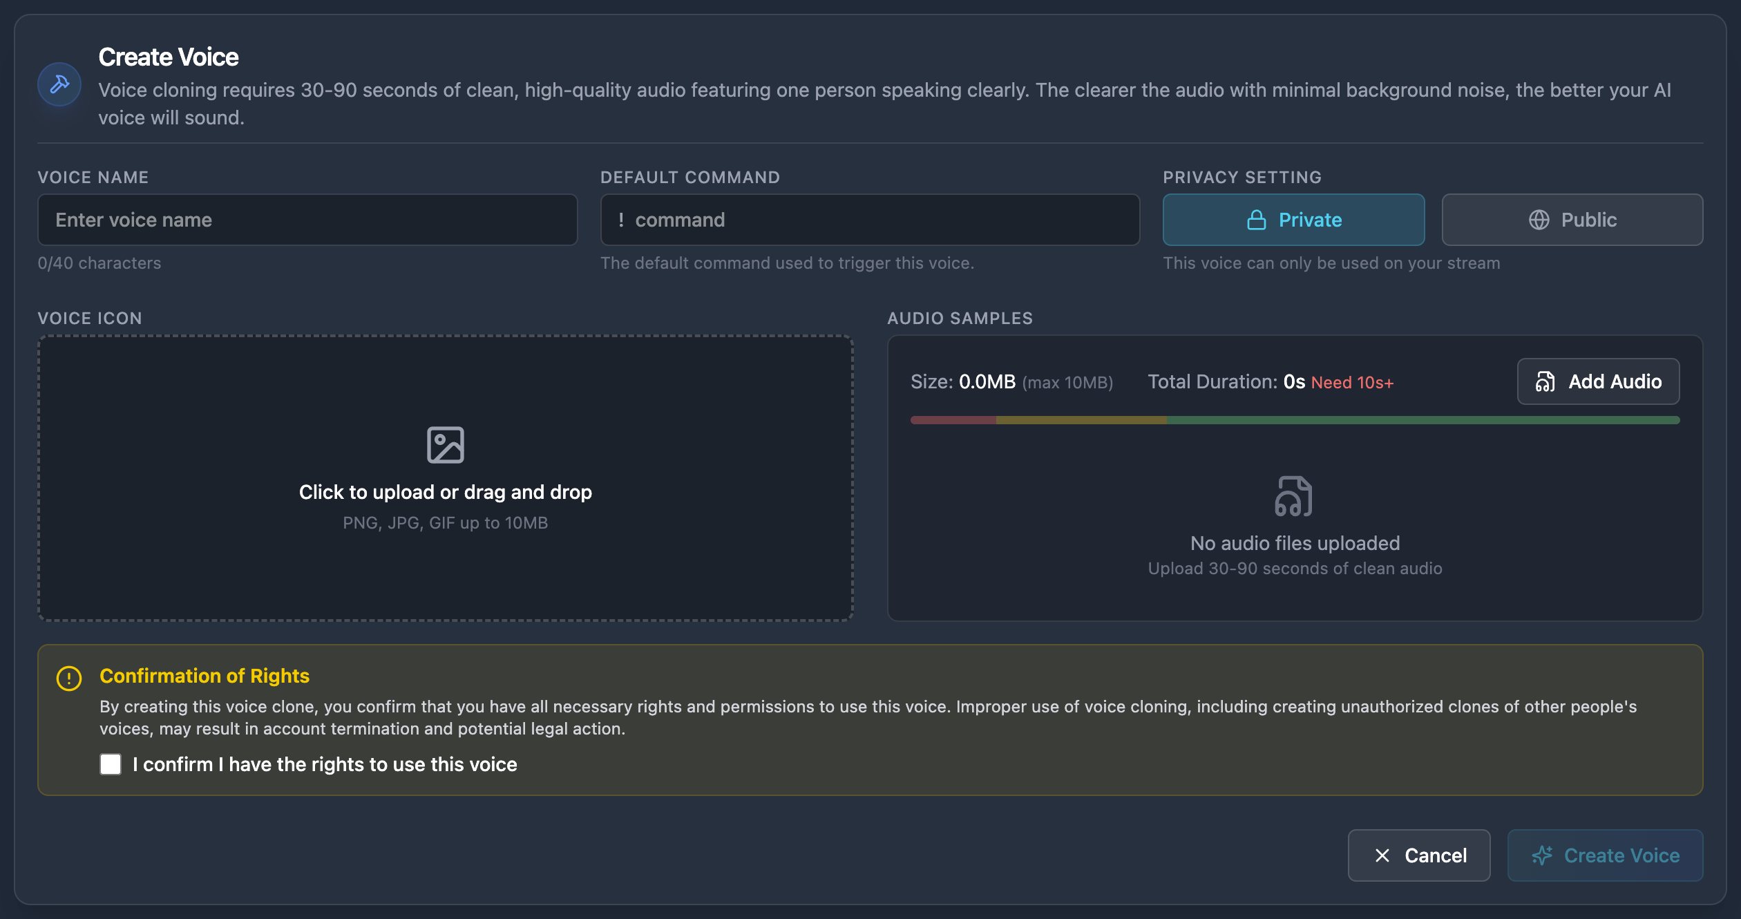Check the rights confirmation checkbox
This screenshot has height=919, width=1741.
click(111, 764)
